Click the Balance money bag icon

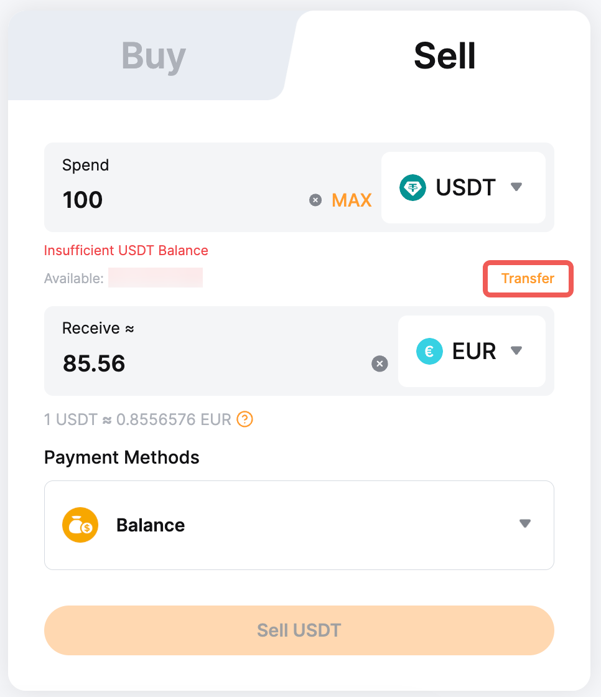[80, 525]
